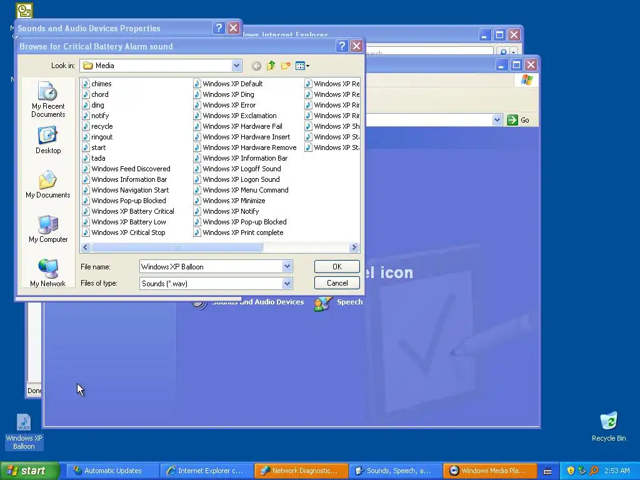Select the start sound file in list

pyautogui.click(x=94, y=147)
